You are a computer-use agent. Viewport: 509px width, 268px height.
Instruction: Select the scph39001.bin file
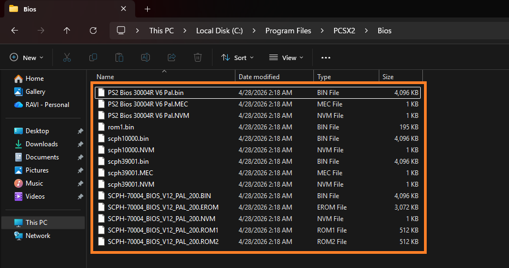pyautogui.click(x=258, y=162)
